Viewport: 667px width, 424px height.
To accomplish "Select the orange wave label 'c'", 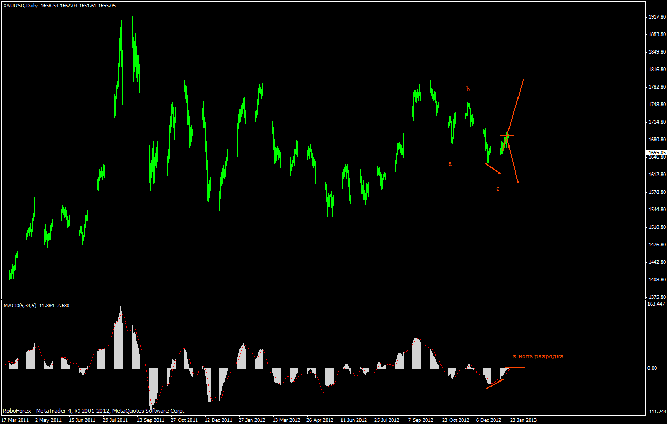I will [x=498, y=189].
